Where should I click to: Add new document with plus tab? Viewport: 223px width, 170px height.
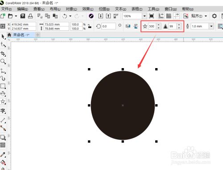pos(38,35)
